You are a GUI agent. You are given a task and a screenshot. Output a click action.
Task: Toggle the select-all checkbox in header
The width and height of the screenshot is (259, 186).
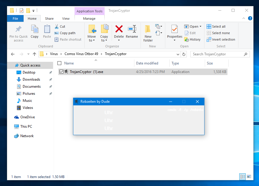[x=60, y=63]
